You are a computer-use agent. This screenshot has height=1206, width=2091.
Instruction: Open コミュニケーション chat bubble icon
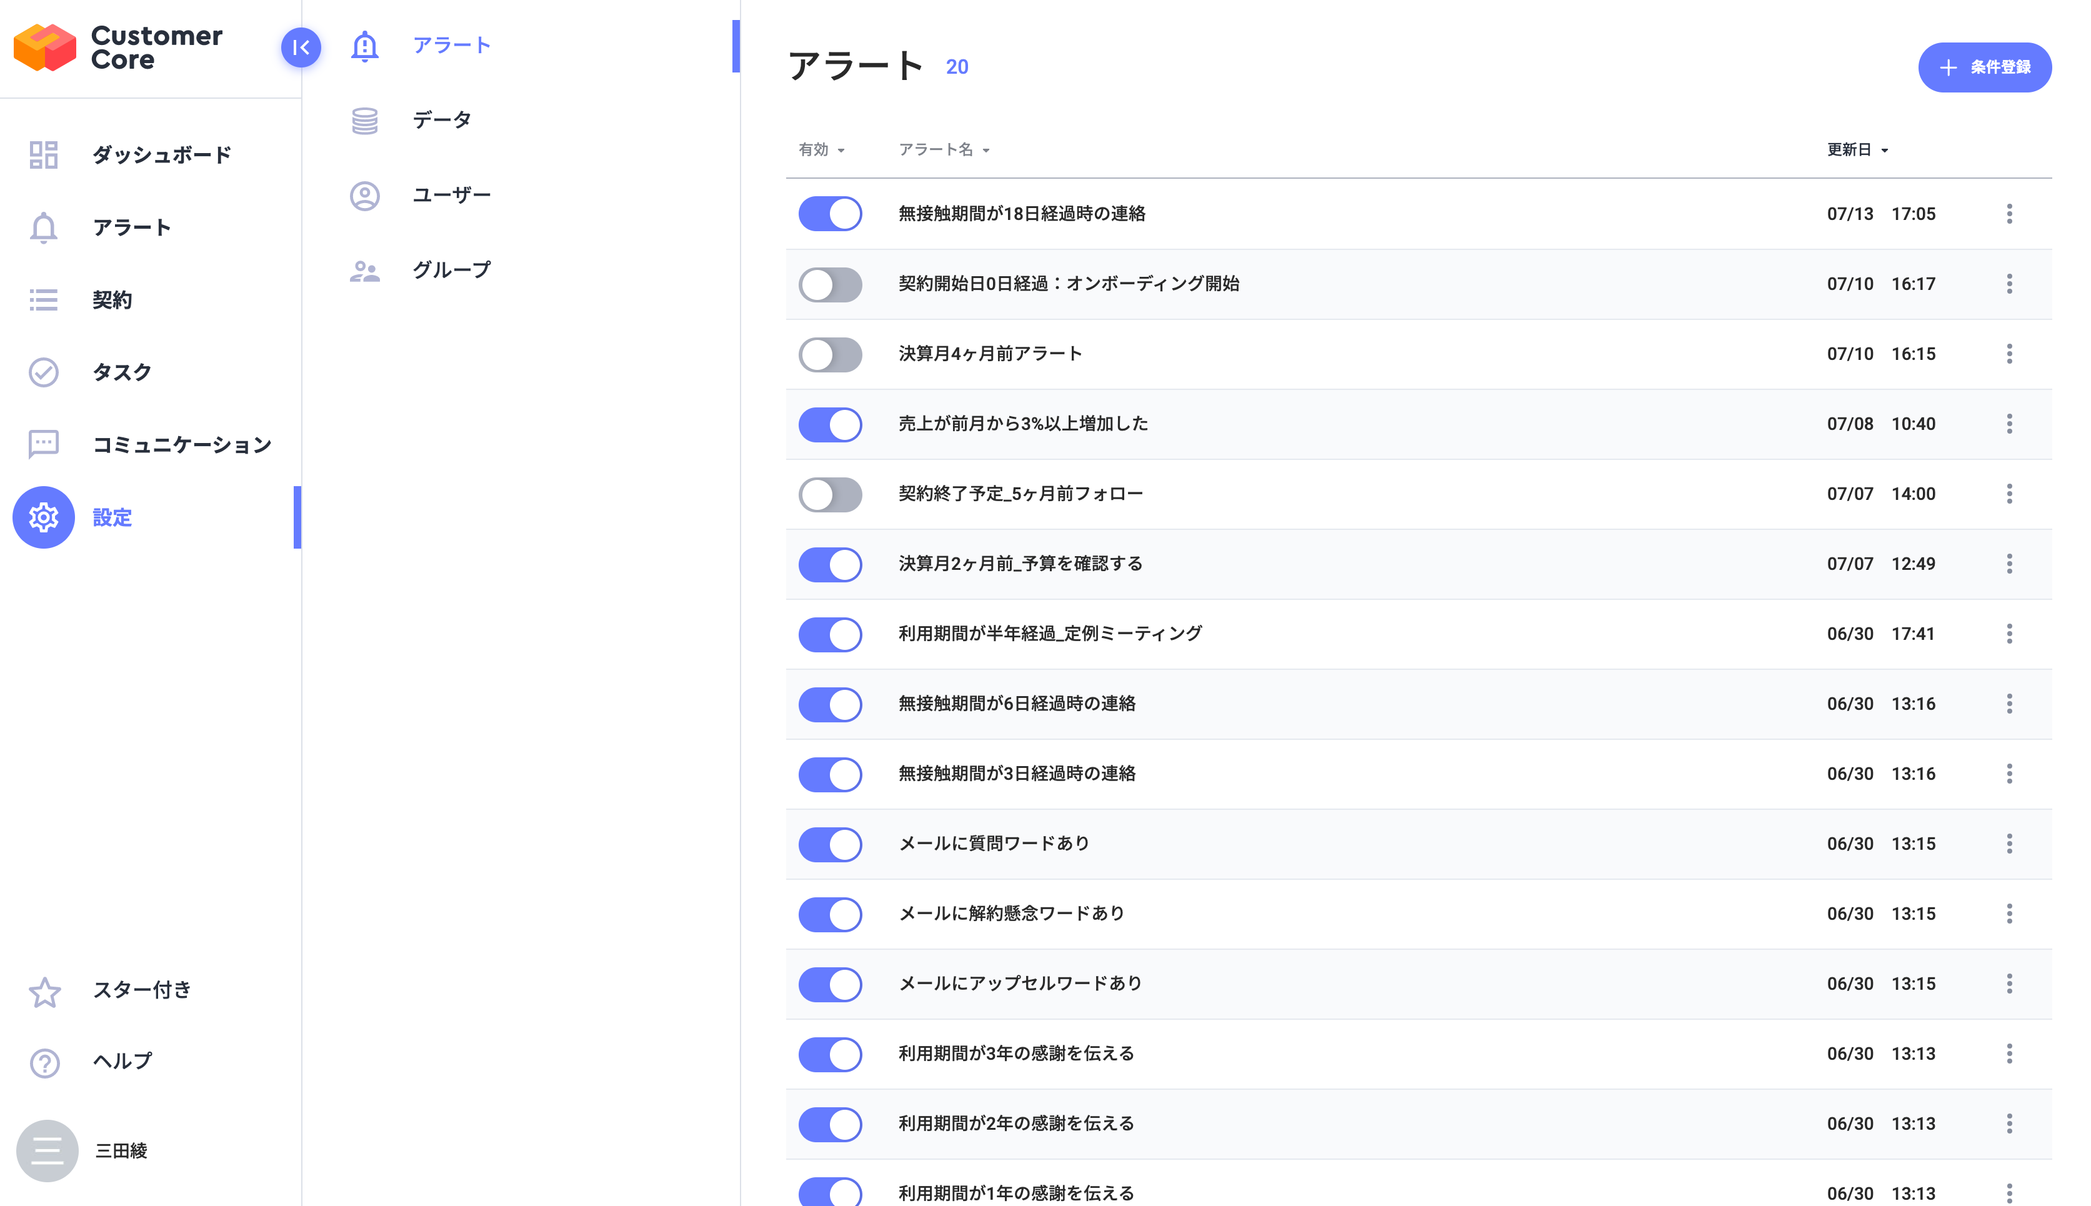(x=43, y=444)
